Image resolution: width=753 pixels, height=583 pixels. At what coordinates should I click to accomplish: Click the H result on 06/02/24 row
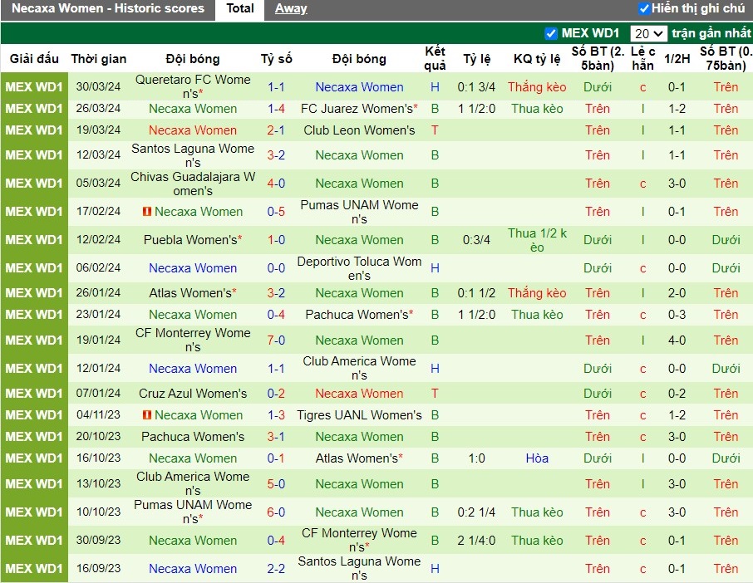(x=435, y=268)
